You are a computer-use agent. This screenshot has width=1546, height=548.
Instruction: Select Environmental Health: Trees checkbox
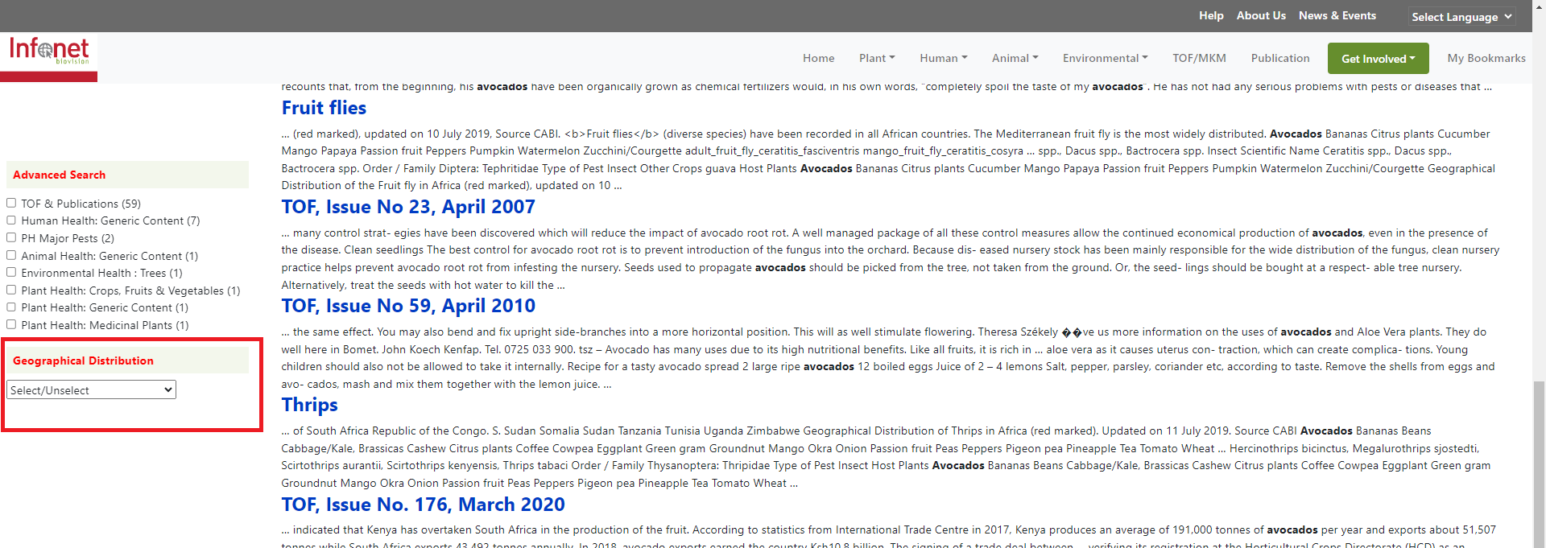pyautogui.click(x=11, y=273)
